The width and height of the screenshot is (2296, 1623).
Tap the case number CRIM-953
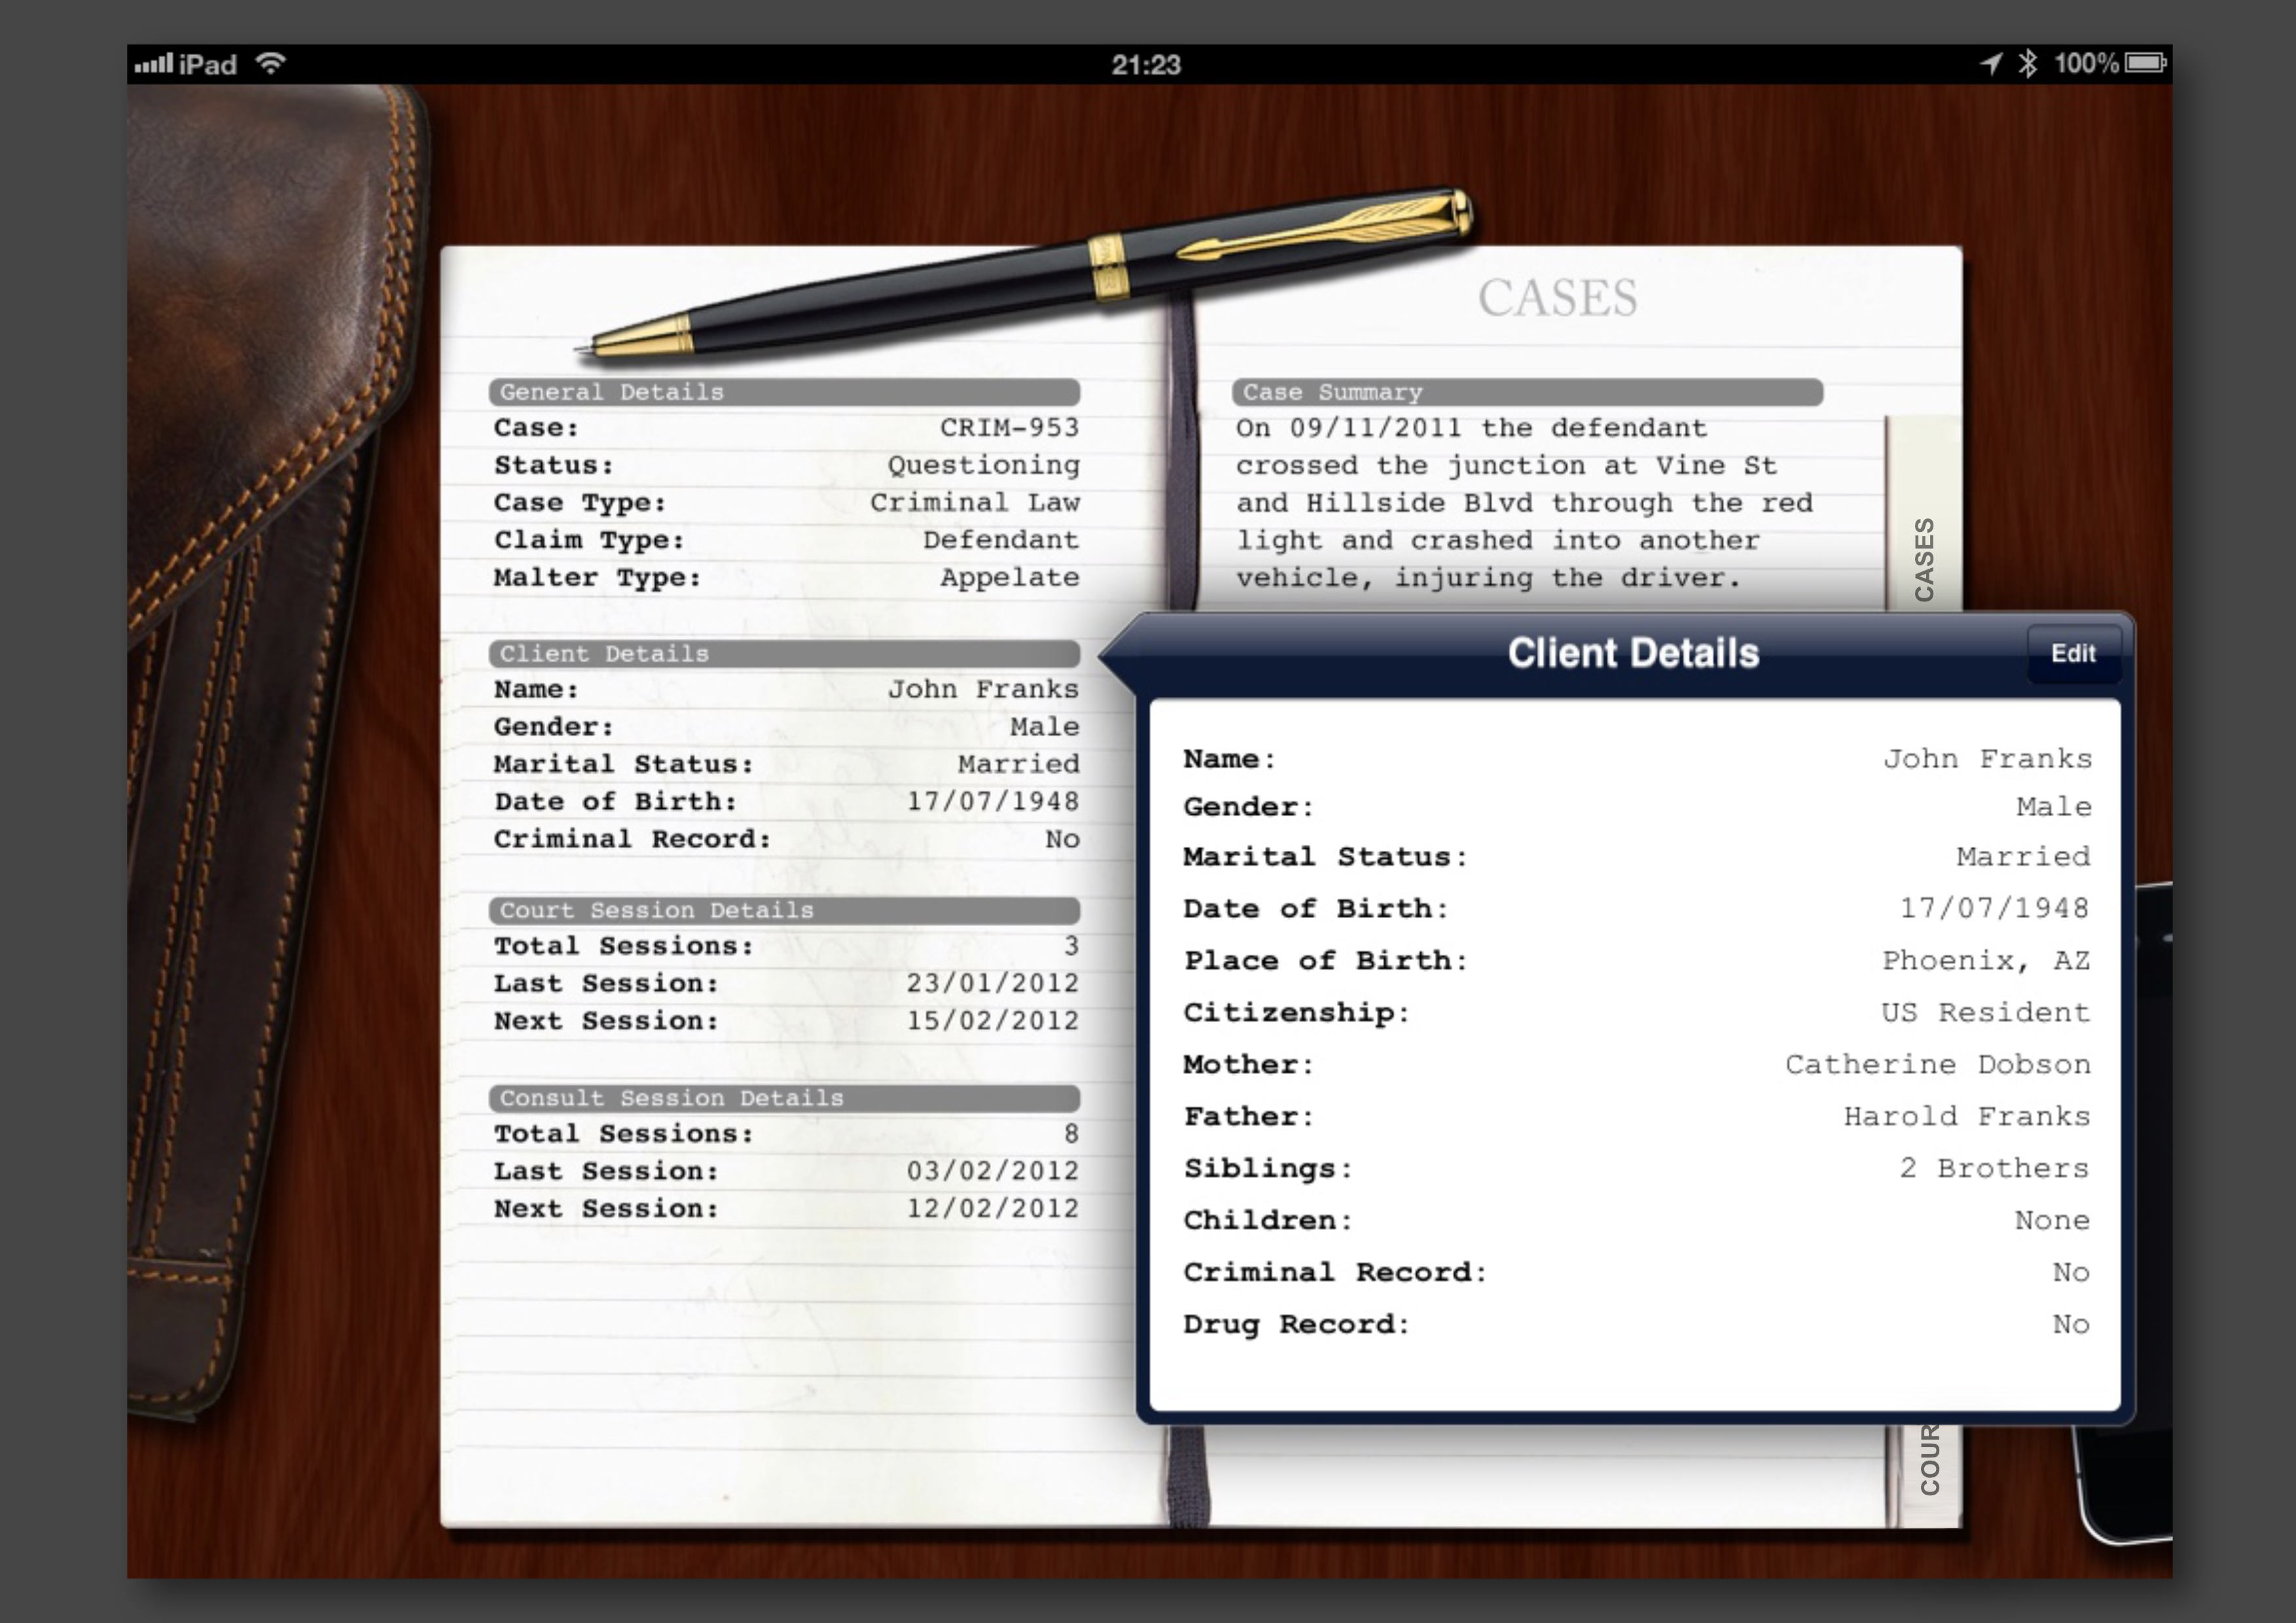(1009, 428)
